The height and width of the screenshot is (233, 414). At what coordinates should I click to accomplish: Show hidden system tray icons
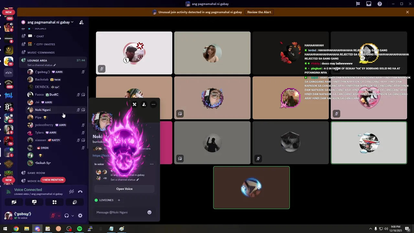(x=370, y=229)
